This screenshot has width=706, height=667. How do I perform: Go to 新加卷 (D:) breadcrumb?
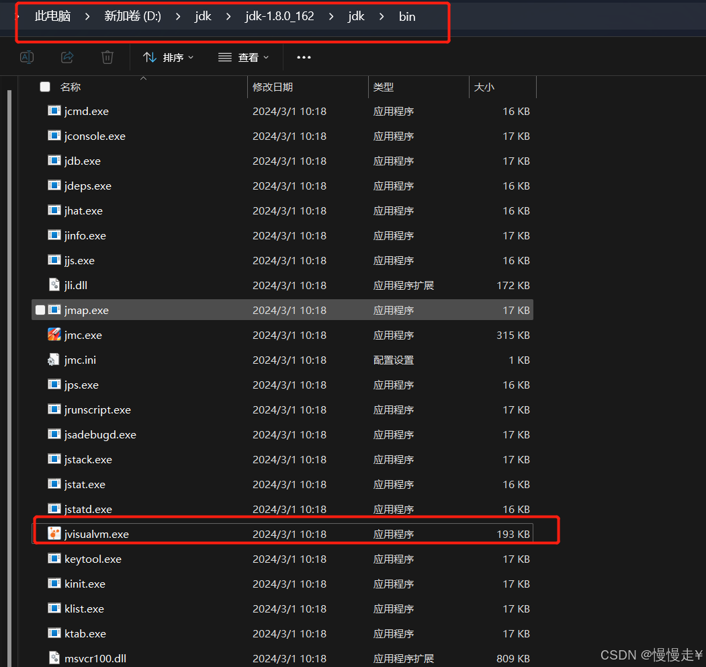tap(132, 16)
